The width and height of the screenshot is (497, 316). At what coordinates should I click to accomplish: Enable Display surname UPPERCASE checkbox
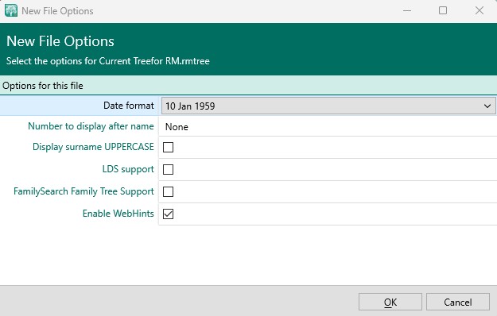point(168,147)
